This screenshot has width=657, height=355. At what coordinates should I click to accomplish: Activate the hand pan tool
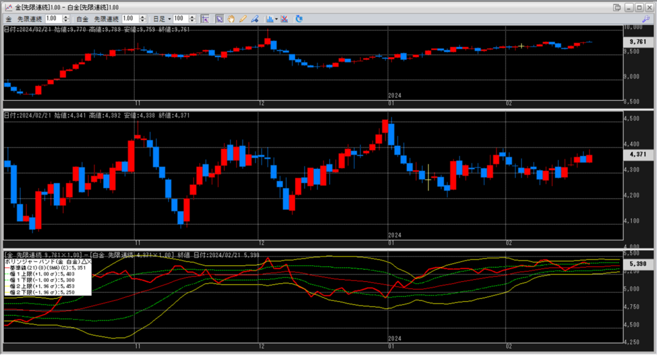coord(231,19)
